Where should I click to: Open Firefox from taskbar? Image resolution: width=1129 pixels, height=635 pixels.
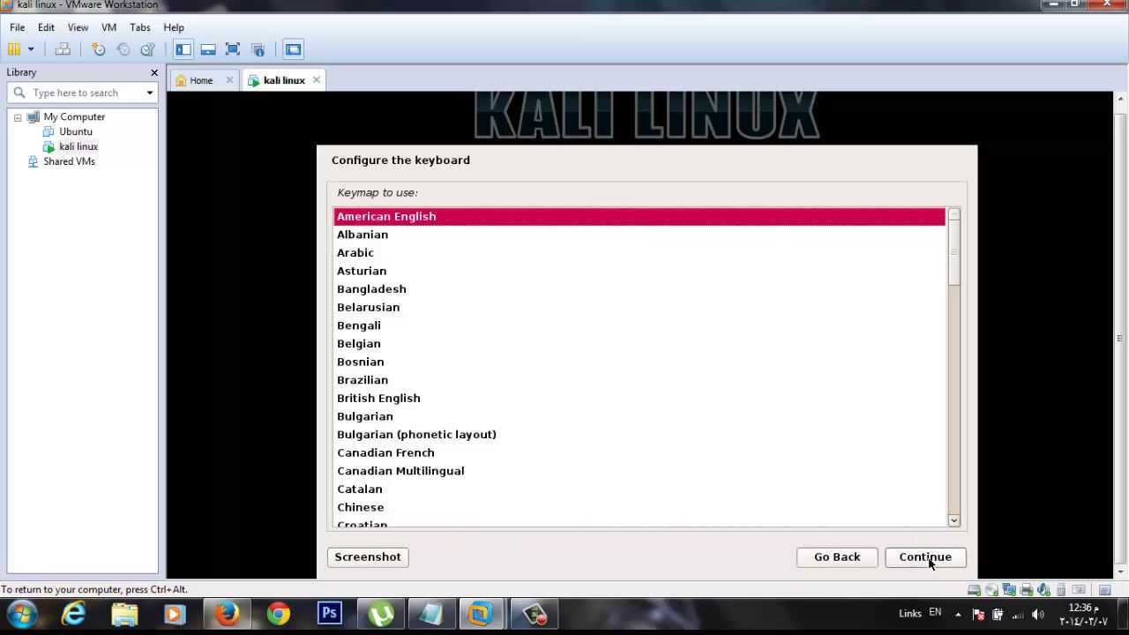227,614
